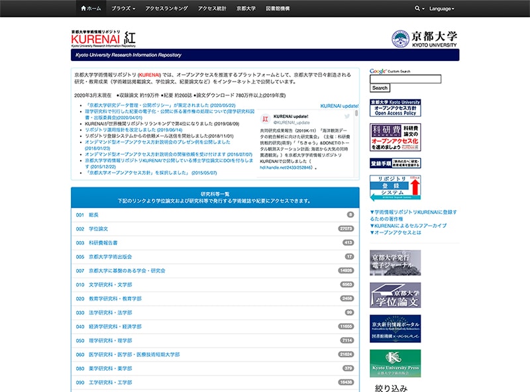Open 図書館機構 navbar link
Screen dimensions: 530x392
[x=278, y=9]
